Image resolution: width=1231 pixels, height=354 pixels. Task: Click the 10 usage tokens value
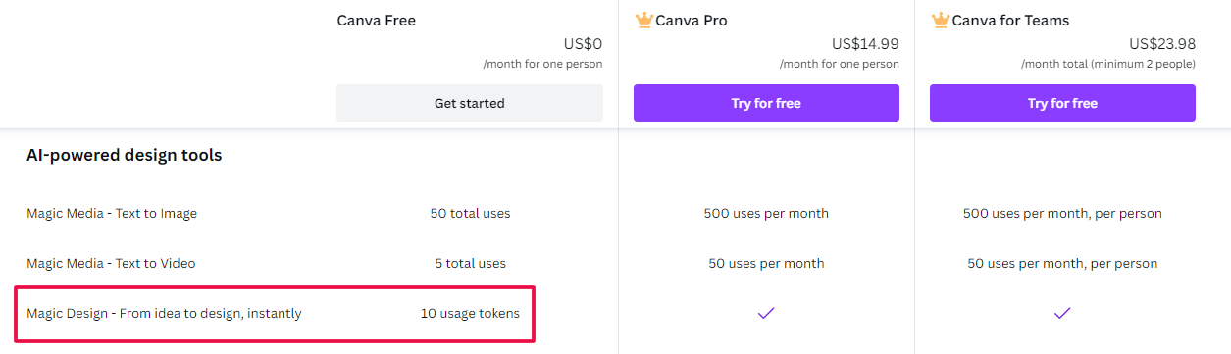470,314
